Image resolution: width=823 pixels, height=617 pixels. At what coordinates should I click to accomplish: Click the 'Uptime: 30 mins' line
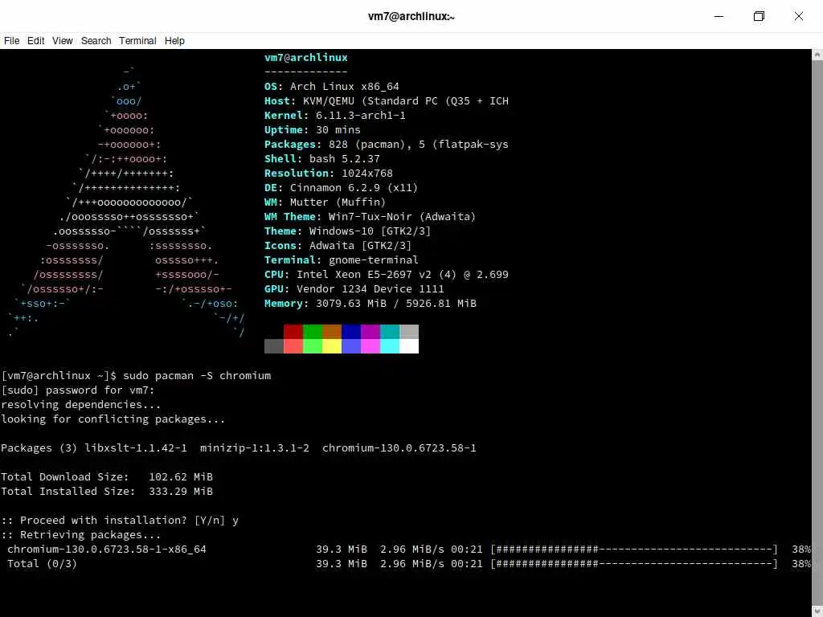[x=313, y=129]
